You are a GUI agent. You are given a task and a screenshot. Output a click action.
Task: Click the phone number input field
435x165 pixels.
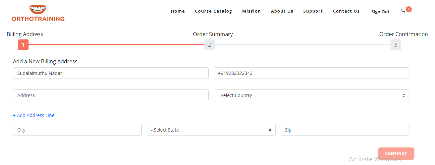tap(311, 73)
